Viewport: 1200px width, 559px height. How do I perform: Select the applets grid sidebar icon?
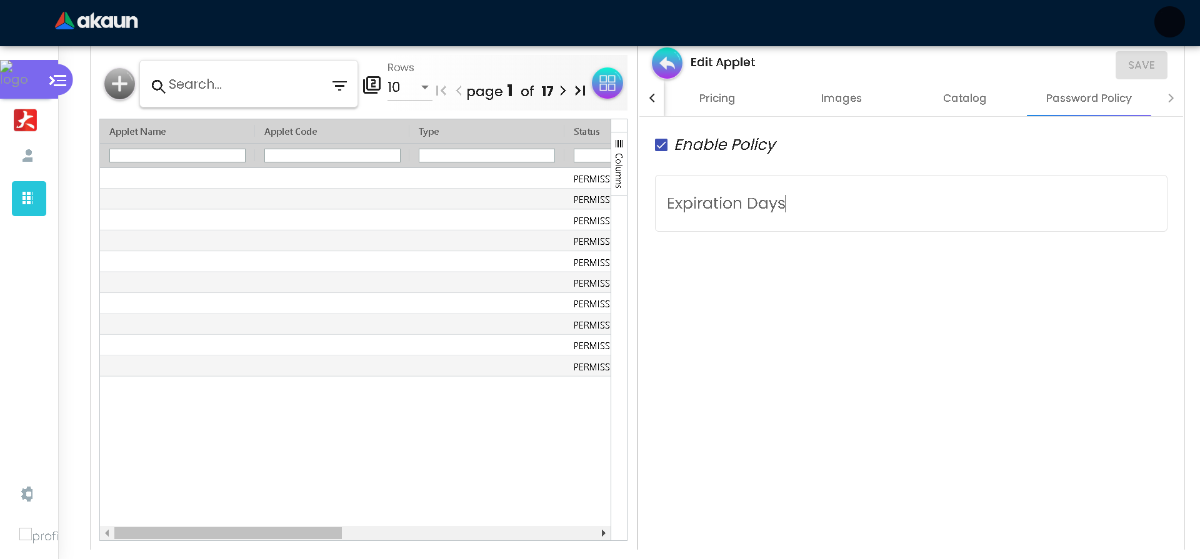pos(29,199)
